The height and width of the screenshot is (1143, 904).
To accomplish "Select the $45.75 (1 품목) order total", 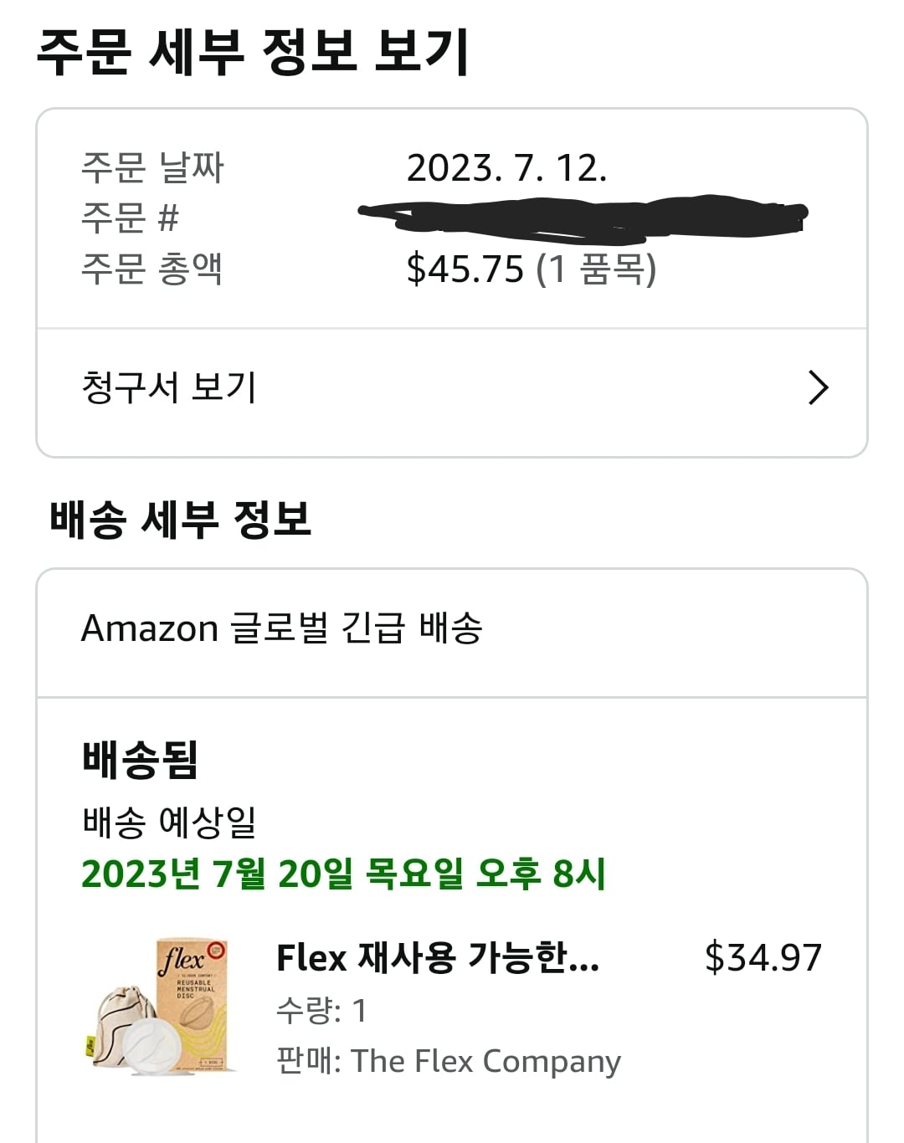I will 531,269.
